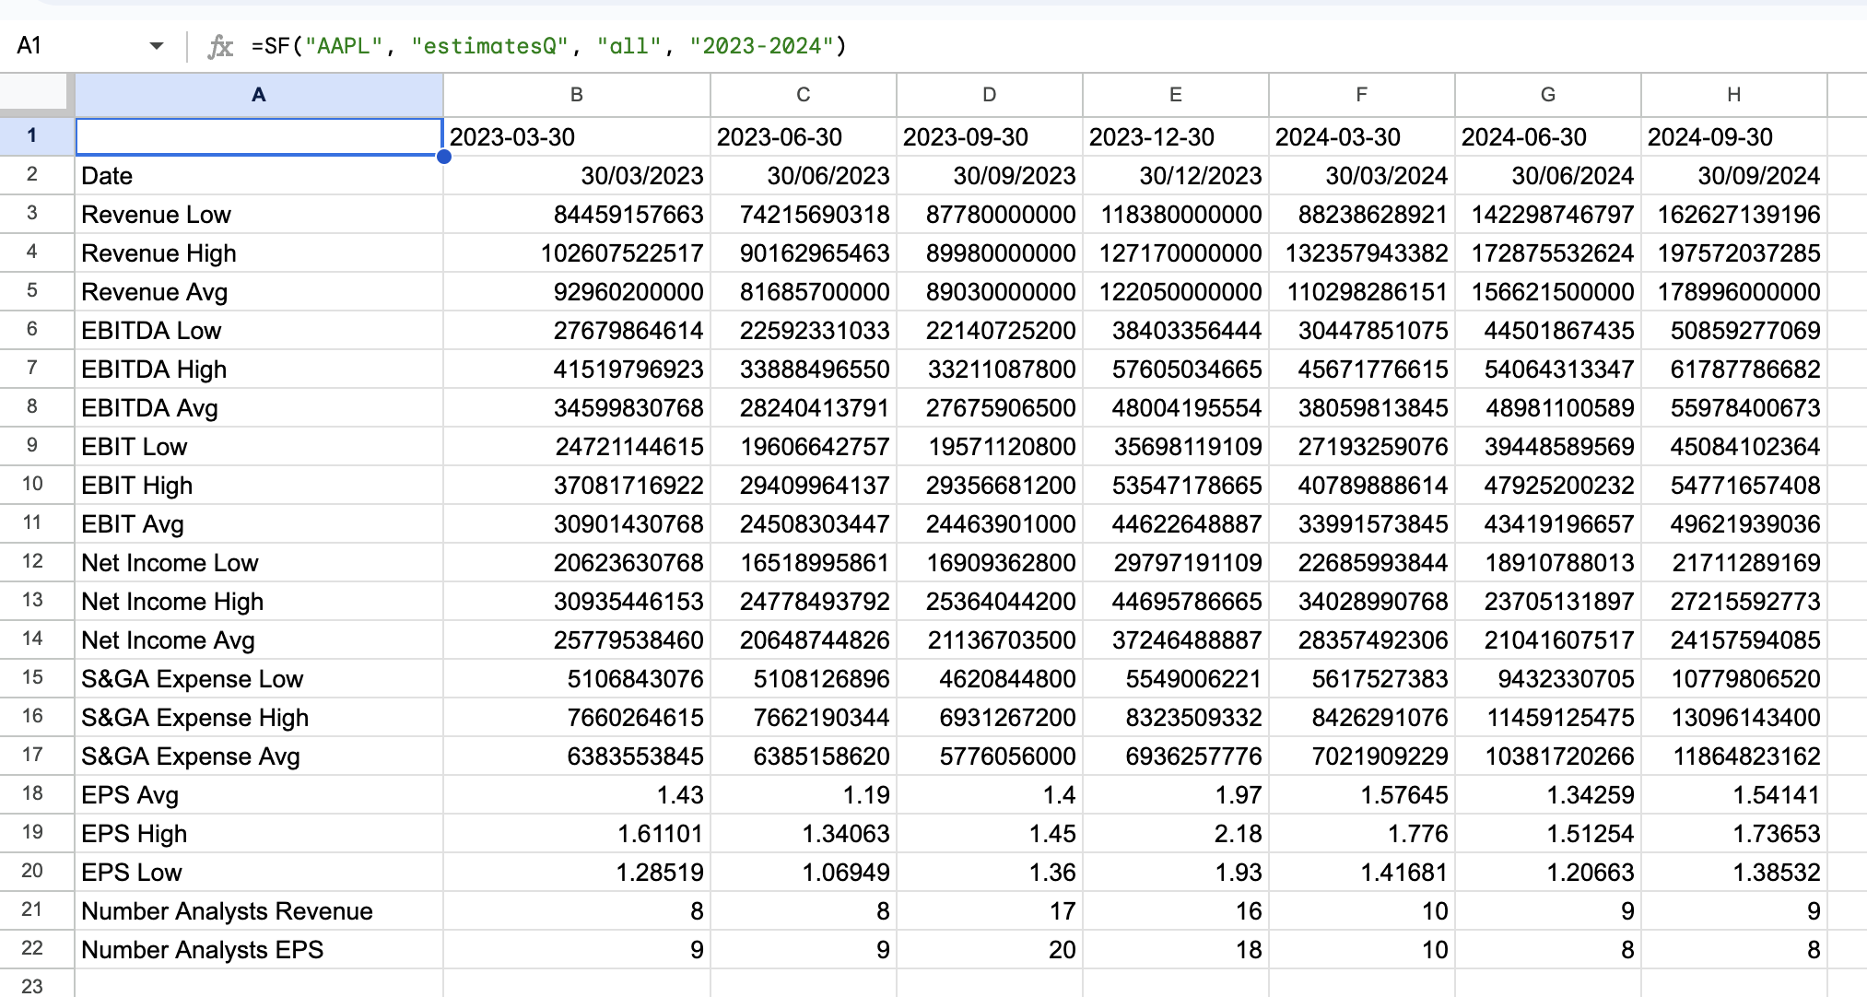
Task: Click the value 33211087800 in EBITDA High
Action: click(x=1001, y=369)
